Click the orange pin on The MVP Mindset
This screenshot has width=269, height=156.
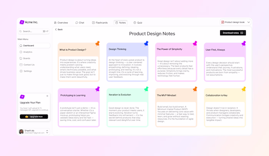195,89
